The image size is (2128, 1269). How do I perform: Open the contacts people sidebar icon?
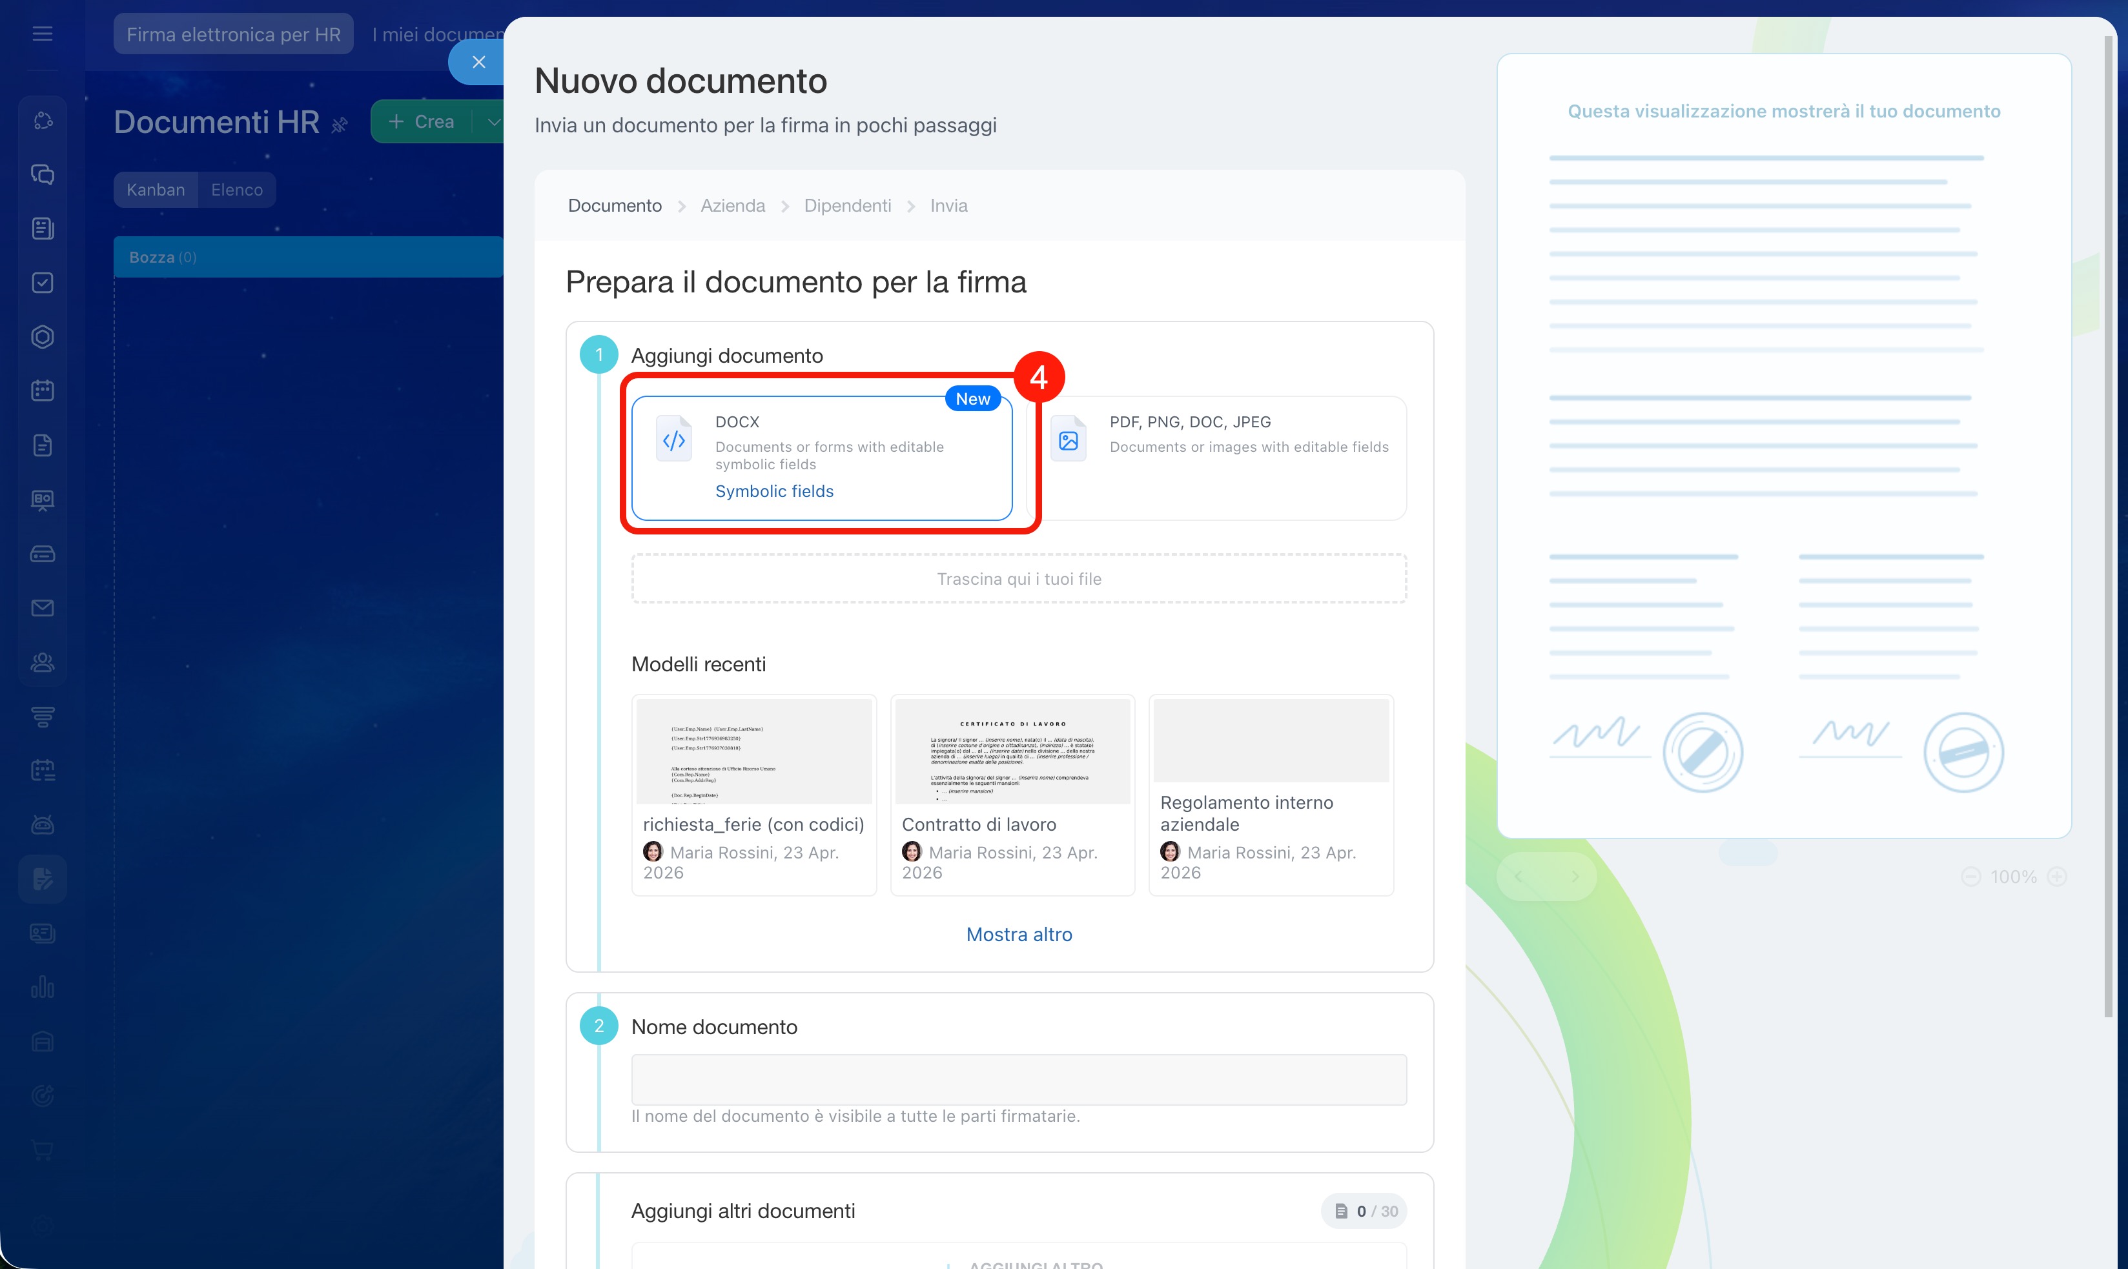coord(42,662)
